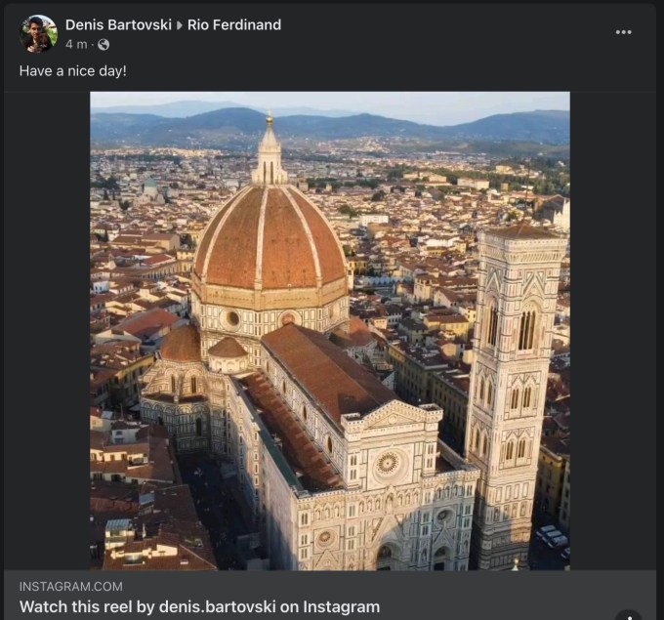Click the mountains at the photo's top
The height and width of the screenshot is (620, 664).
tap(332, 122)
